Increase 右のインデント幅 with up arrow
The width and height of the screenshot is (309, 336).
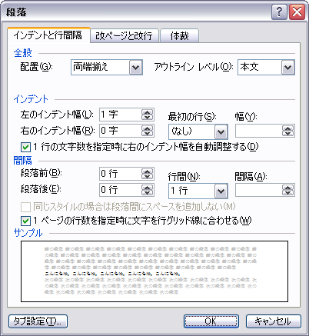(148, 128)
